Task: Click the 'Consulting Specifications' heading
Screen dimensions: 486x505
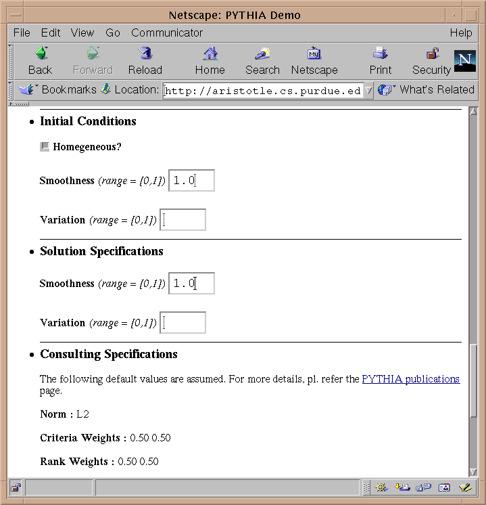Action: 109,354
